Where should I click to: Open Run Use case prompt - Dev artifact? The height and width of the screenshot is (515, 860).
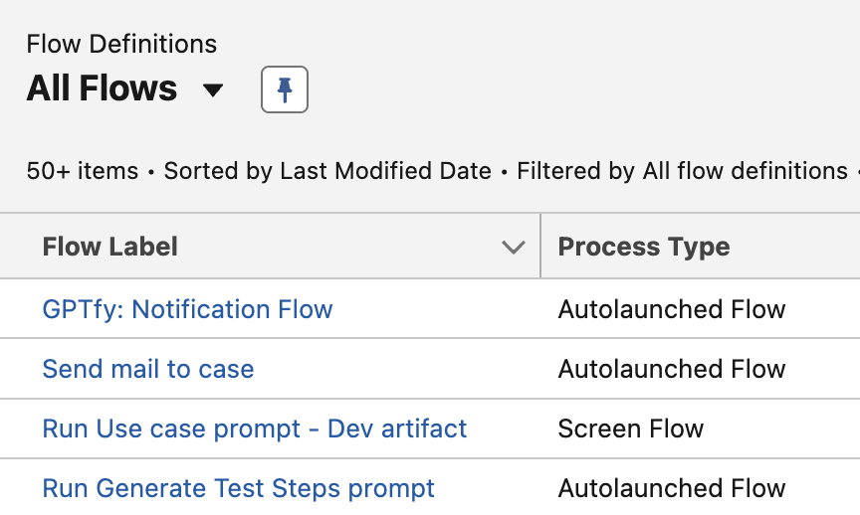pos(255,429)
